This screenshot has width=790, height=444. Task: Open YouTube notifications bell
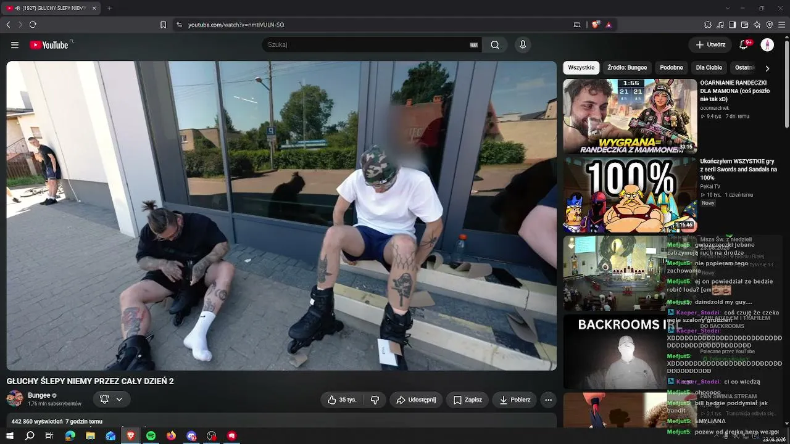click(744, 44)
